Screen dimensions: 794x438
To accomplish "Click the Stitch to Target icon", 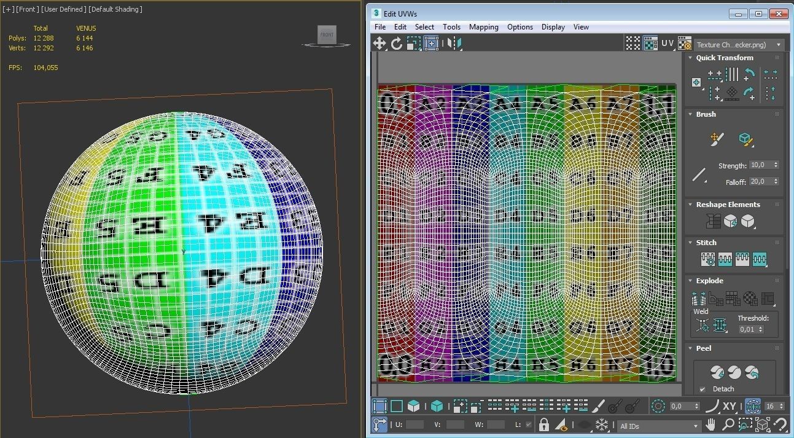I will pyautogui.click(x=708, y=259).
